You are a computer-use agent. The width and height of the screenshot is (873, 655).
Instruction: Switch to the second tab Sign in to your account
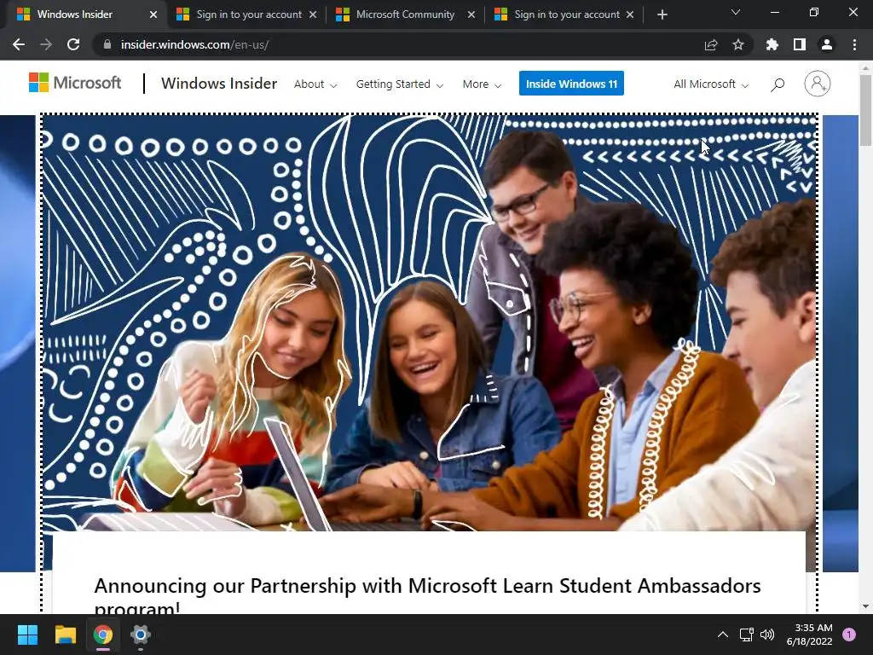[x=245, y=14]
